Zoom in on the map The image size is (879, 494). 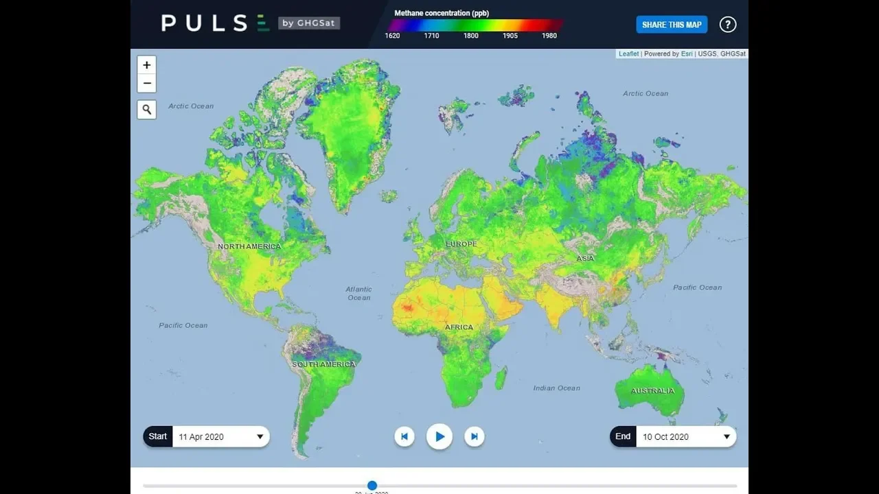pos(146,65)
